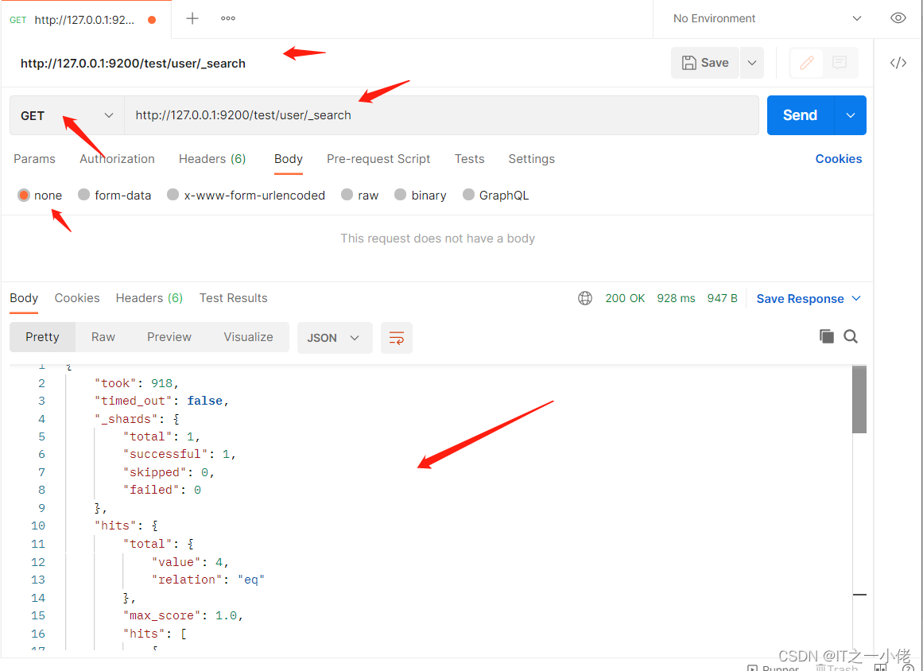Open the tab options three-dot menu
923x671 pixels.
[228, 18]
